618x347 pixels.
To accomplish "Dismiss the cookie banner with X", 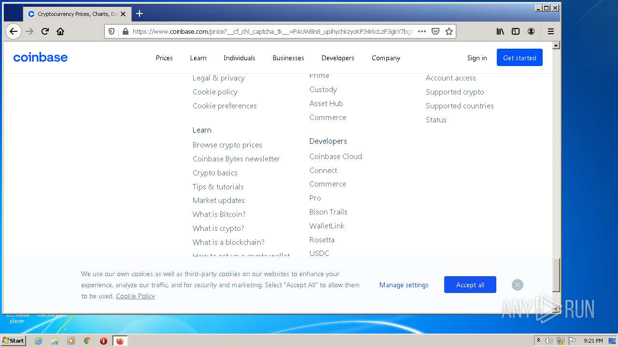I will (x=518, y=285).
